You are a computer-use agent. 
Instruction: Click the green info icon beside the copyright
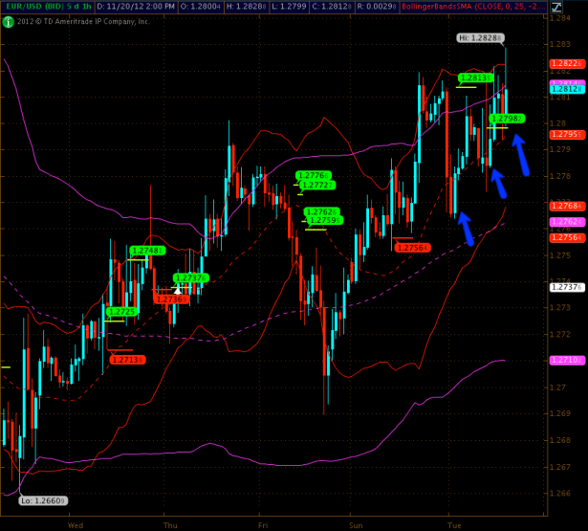point(8,21)
